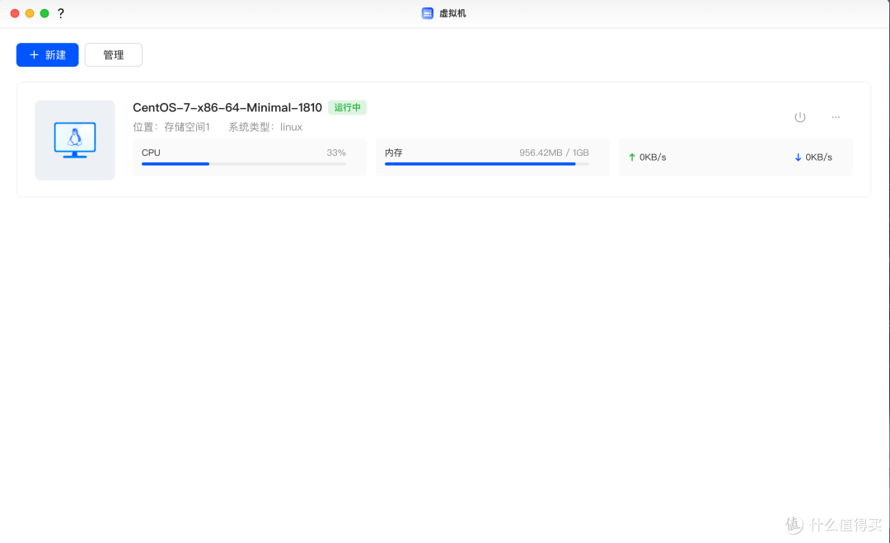The width and height of the screenshot is (890, 543).
Task: Click the upload 0KB/s value
Action: click(653, 157)
